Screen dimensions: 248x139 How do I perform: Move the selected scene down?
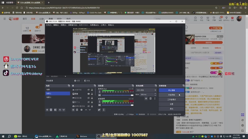tap(64, 110)
